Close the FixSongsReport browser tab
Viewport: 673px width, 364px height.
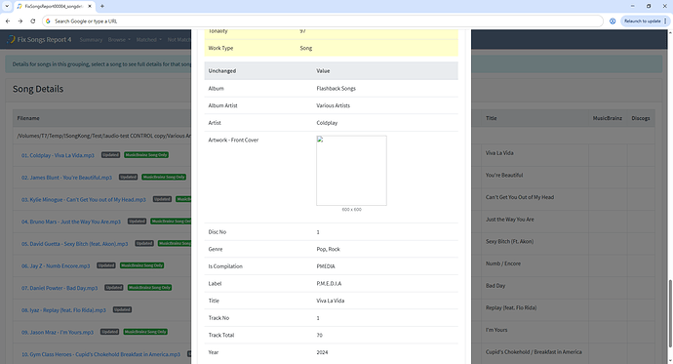[x=90, y=6]
